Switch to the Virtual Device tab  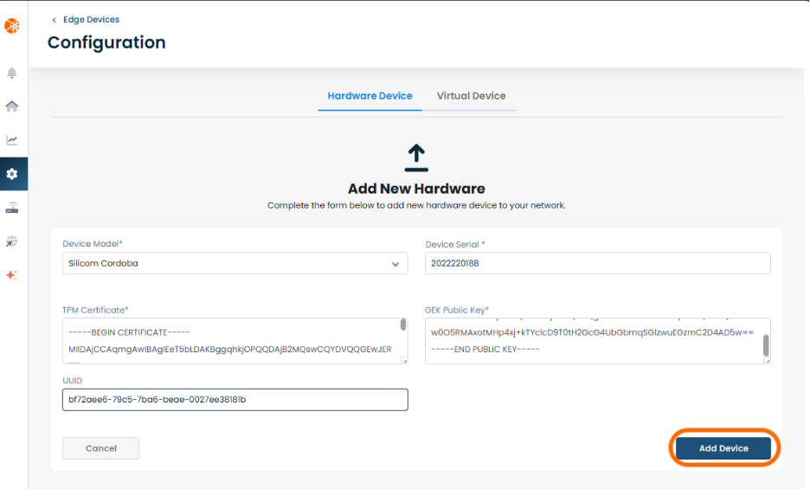(x=471, y=95)
